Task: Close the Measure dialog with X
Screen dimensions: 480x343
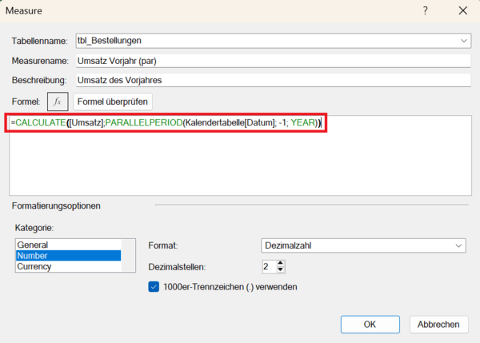Action: click(x=462, y=11)
